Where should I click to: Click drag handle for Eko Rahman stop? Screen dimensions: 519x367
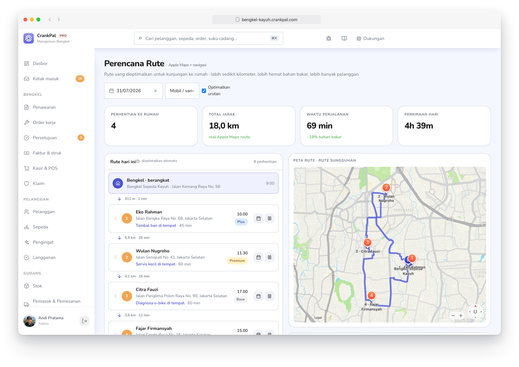[115, 219]
